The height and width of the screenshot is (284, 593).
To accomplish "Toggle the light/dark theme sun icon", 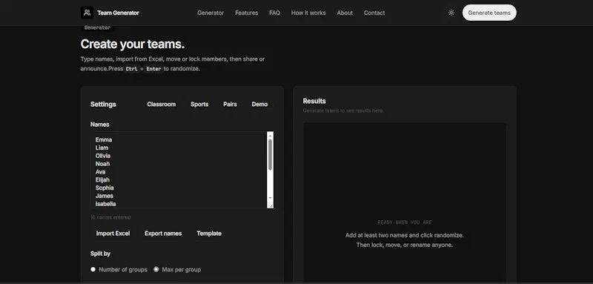I will pyautogui.click(x=451, y=13).
